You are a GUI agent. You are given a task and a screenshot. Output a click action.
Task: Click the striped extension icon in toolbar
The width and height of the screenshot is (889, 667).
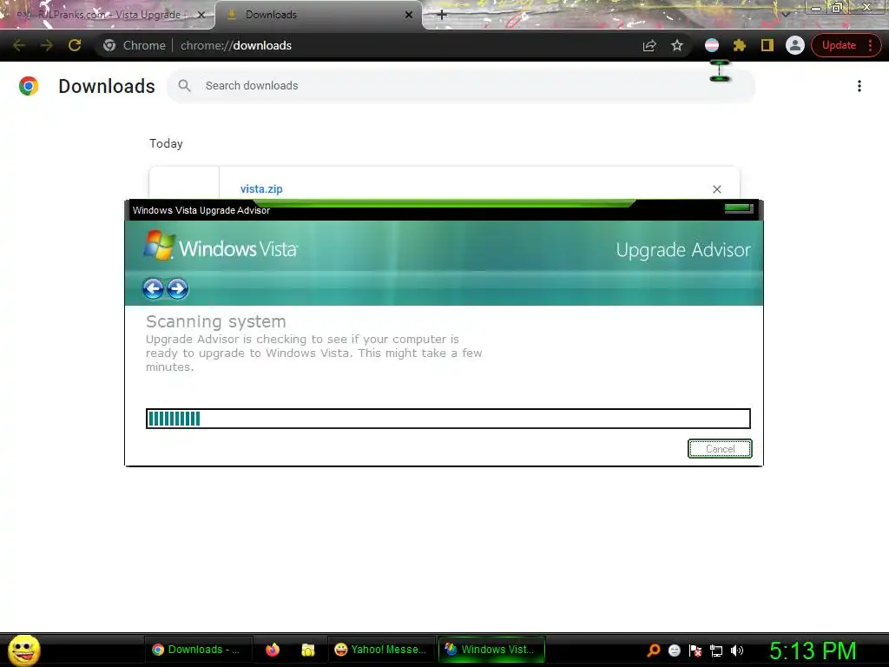[712, 45]
